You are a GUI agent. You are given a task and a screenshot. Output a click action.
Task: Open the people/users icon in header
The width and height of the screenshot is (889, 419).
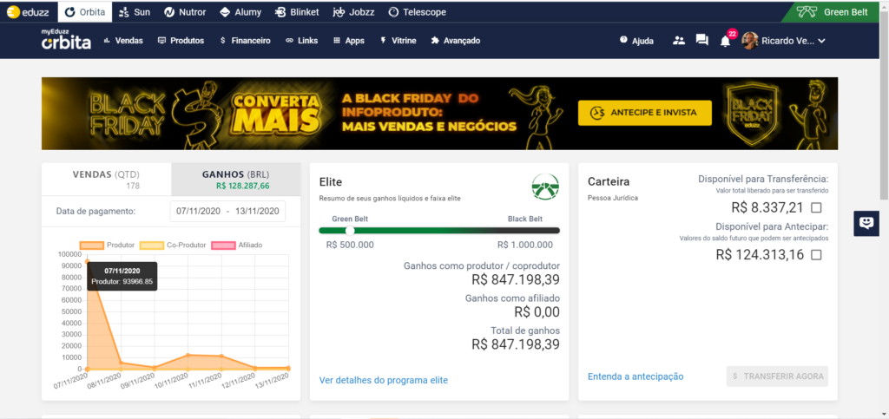click(x=679, y=40)
